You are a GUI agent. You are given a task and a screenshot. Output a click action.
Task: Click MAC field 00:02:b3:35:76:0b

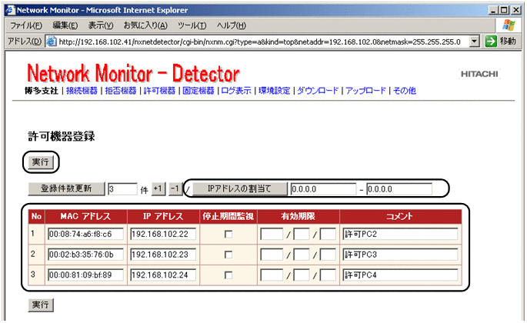click(x=85, y=255)
